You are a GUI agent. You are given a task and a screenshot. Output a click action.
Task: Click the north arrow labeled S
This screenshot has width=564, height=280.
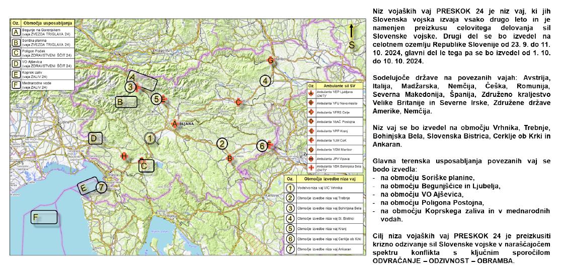(352, 36)
